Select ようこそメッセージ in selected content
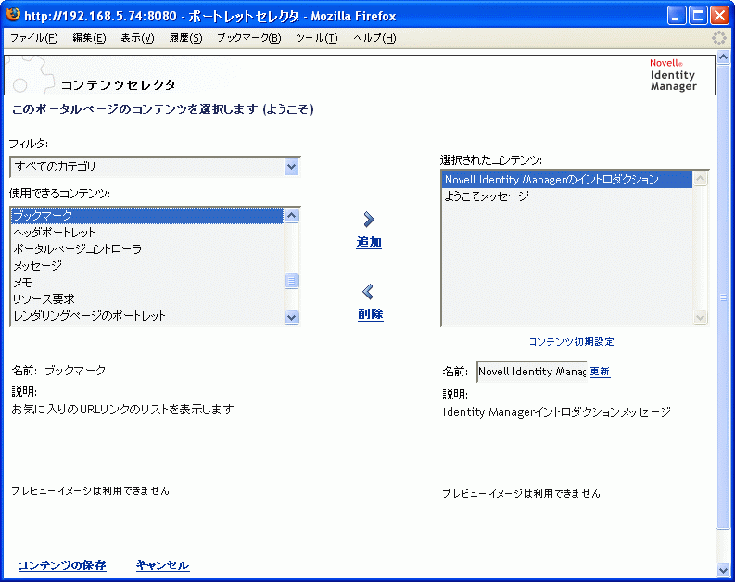The width and height of the screenshot is (735, 582). (x=567, y=196)
